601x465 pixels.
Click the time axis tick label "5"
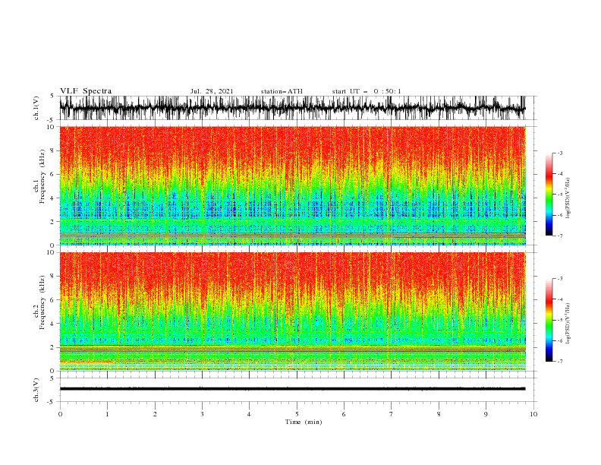pos(297,414)
